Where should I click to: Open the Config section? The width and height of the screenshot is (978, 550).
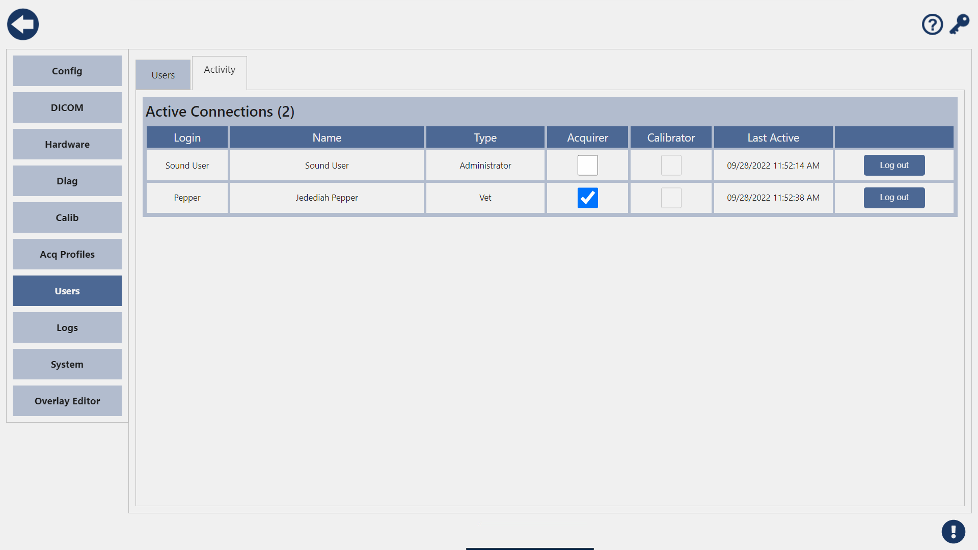click(67, 71)
